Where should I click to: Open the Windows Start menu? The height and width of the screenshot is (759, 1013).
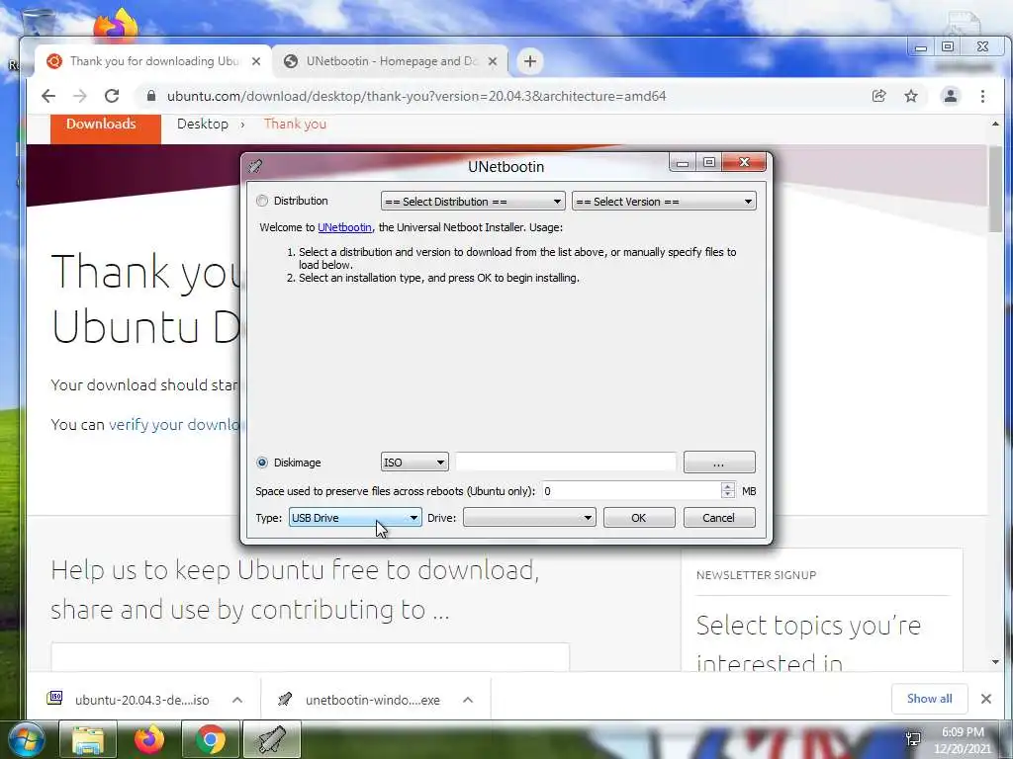(25, 739)
